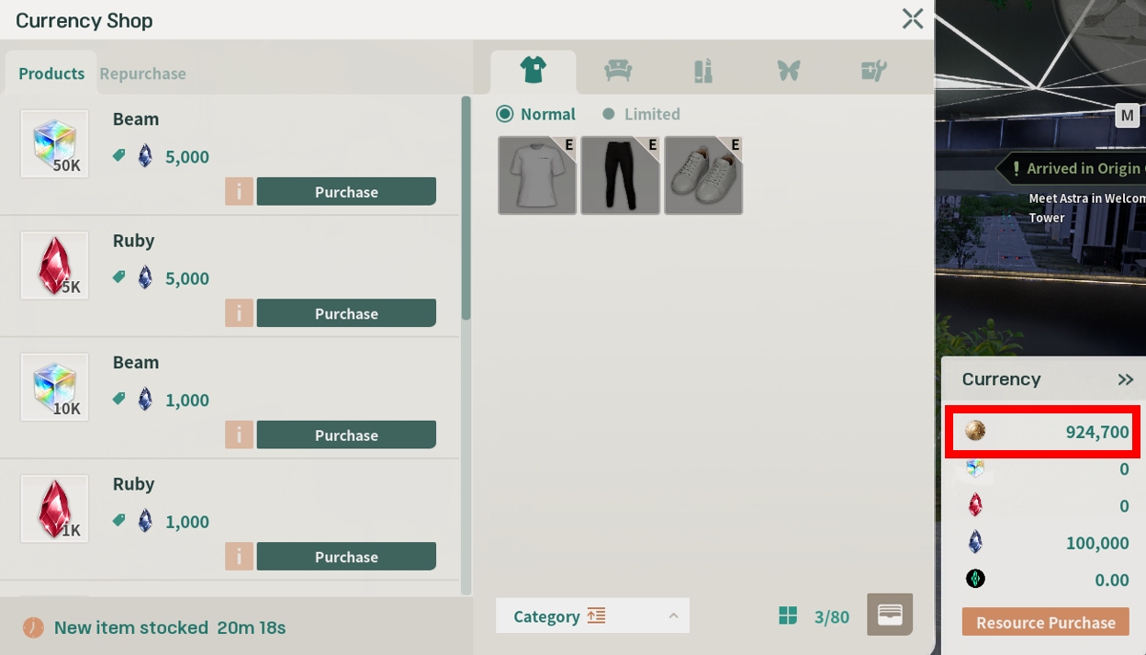The height and width of the screenshot is (655, 1146).
Task: Click the inventory storage box icon
Action: point(890,615)
